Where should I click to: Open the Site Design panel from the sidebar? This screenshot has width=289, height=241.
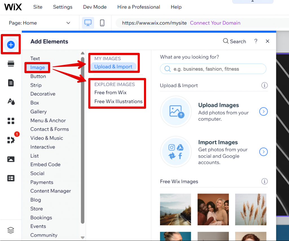[11, 102]
